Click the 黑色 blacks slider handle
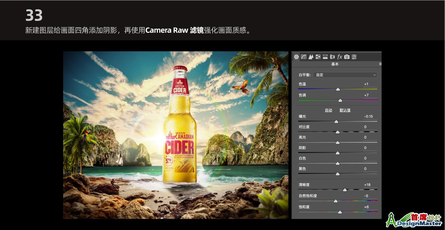This screenshot has height=230, width=445. 338,174
